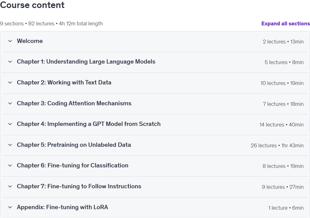Select Chapter 3: Coding Attention Mechanisms title
310x218 pixels.
click(74, 103)
